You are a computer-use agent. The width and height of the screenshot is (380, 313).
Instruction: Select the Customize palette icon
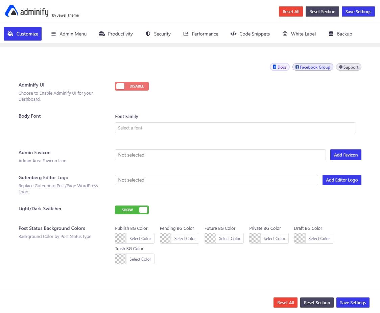tap(10, 34)
